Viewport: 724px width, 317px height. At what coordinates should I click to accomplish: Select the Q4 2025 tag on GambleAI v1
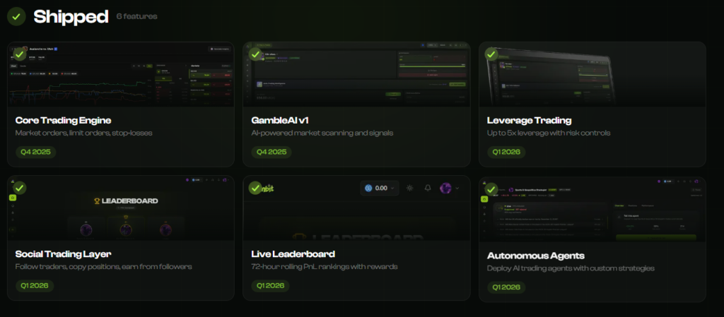click(271, 151)
